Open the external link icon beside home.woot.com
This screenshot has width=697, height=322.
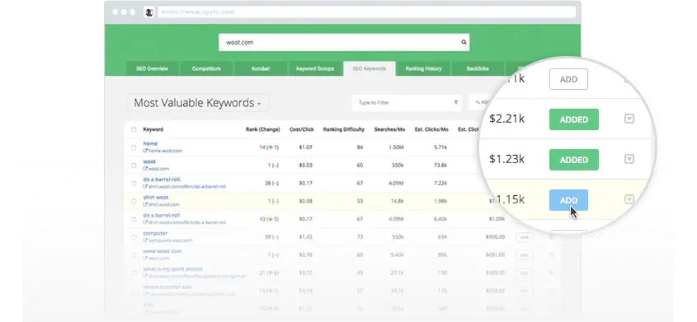tap(145, 151)
